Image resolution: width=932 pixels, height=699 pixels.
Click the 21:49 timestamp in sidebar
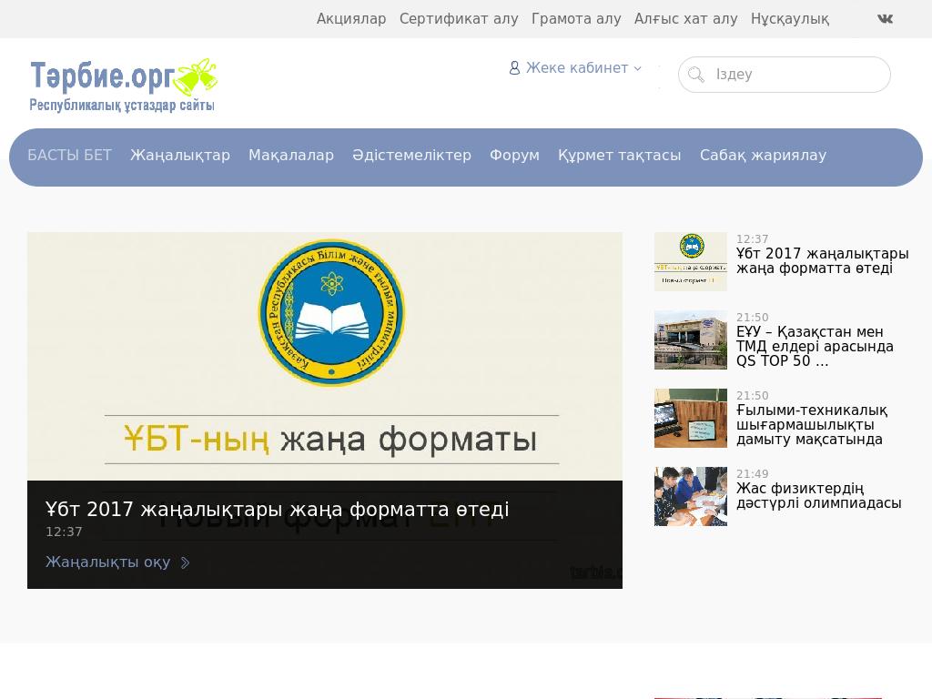point(753,473)
